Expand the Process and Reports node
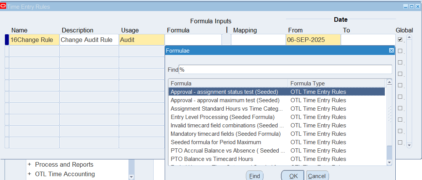 (29, 165)
